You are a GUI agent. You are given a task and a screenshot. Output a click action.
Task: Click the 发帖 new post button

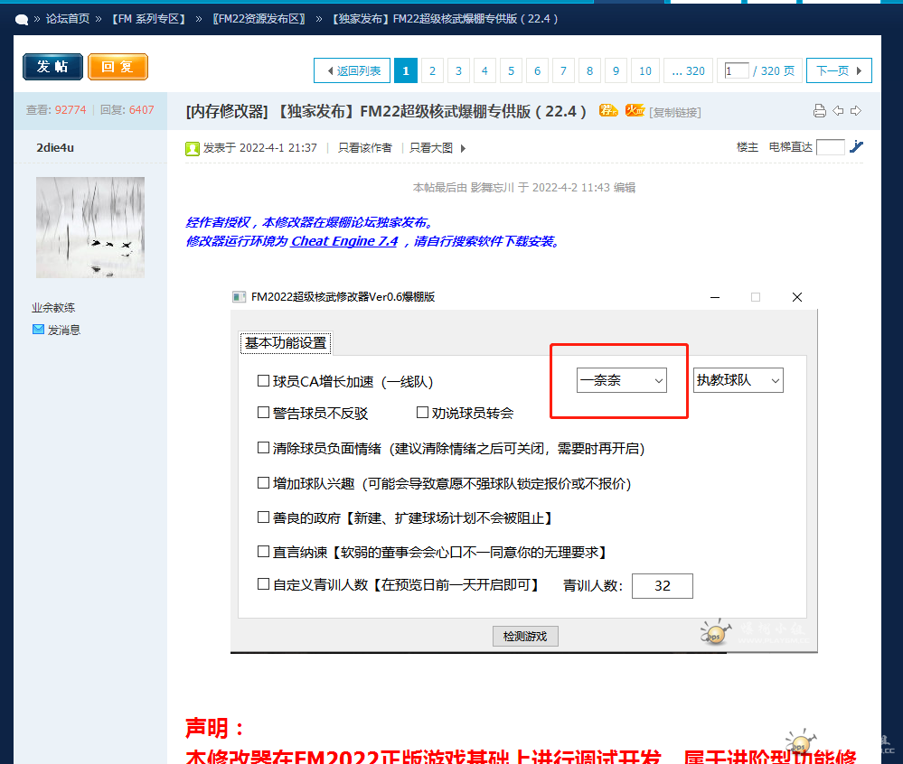coord(52,67)
